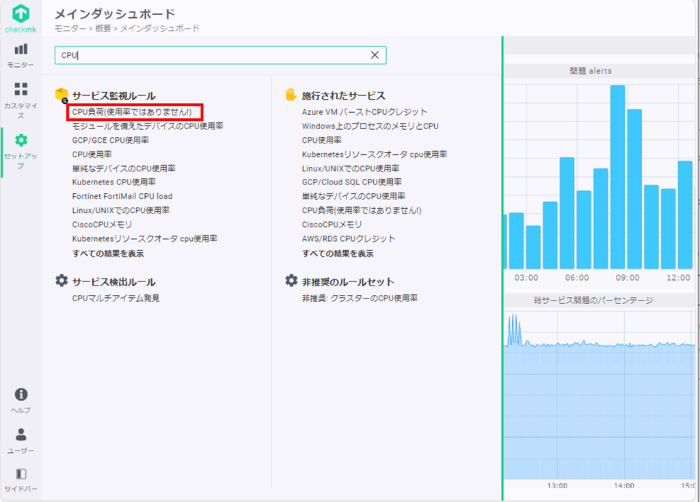The width and height of the screenshot is (700, 502).
Task: Open Kubernetesリソースクオータ cpu使用率 under 施行されたサービス
Action: [374, 154]
